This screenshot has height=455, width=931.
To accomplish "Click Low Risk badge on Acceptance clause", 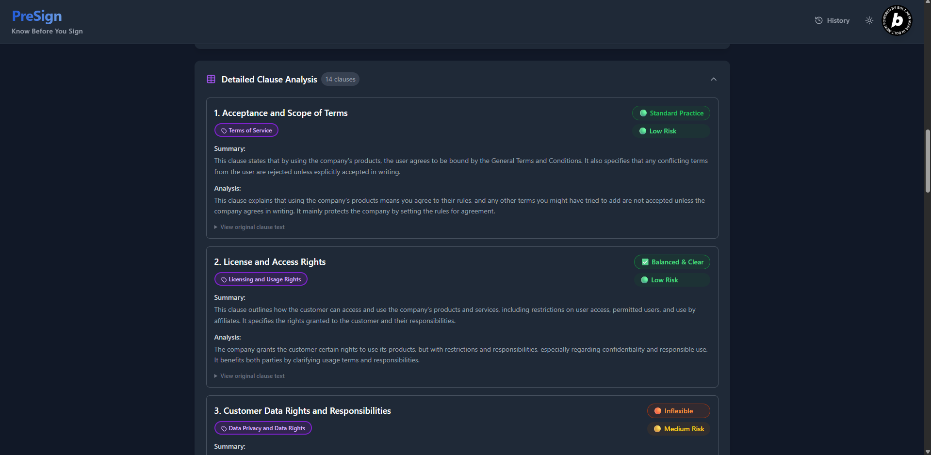I will (x=671, y=131).
